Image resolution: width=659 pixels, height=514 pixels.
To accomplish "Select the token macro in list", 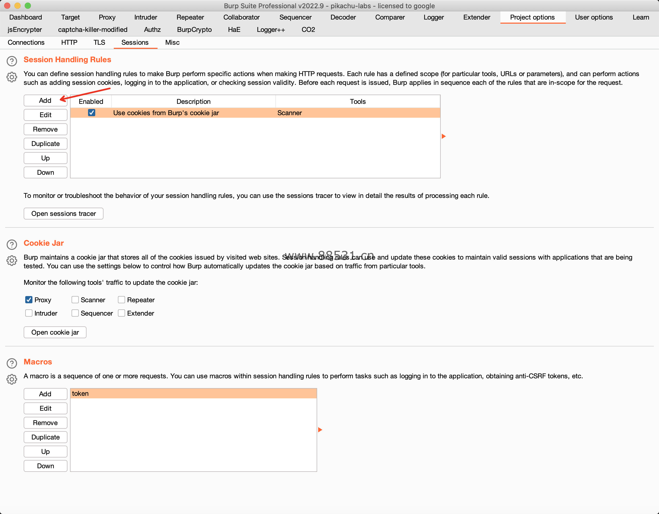I will point(193,393).
